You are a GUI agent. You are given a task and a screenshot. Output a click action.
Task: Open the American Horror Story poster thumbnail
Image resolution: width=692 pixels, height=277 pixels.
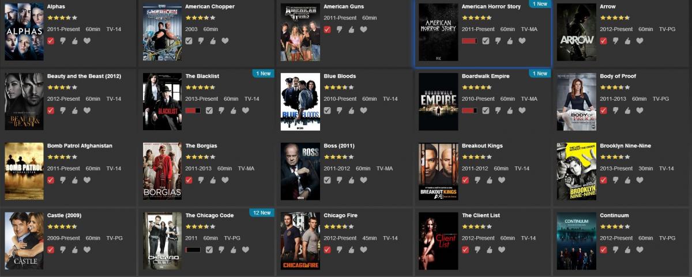click(438, 32)
